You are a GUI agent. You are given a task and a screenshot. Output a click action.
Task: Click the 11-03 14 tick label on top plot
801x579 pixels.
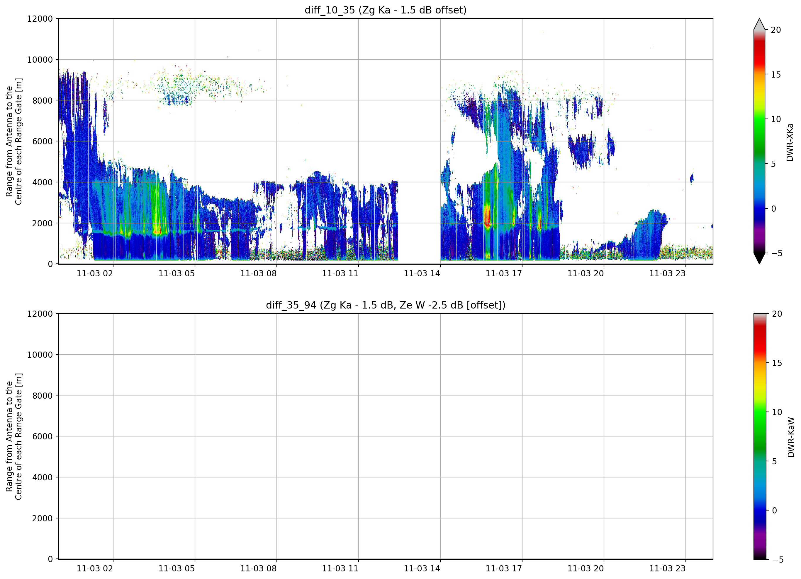click(x=422, y=274)
